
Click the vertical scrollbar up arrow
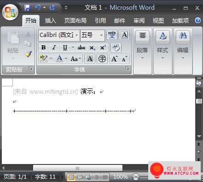[199, 91]
